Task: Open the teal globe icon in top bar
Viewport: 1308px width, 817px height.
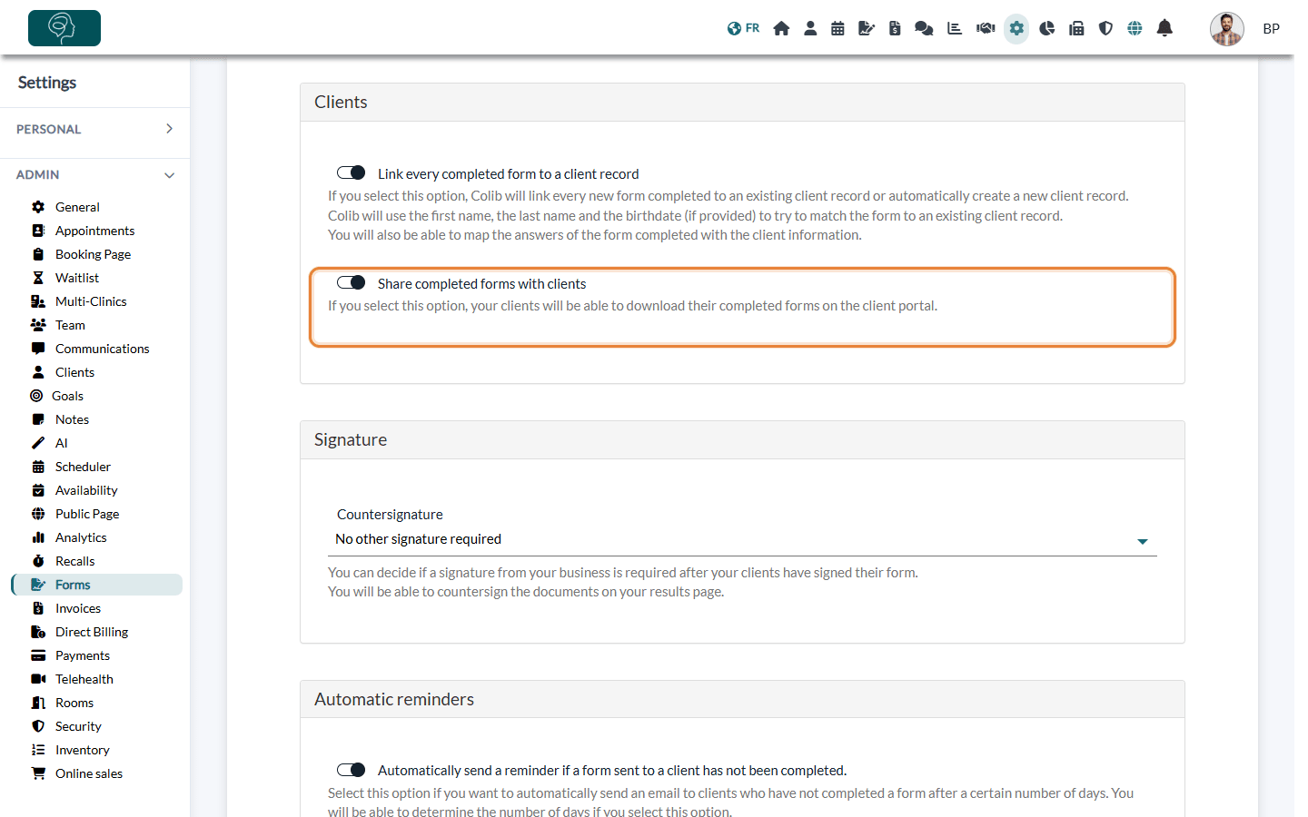Action: (x=1135, y=28)
